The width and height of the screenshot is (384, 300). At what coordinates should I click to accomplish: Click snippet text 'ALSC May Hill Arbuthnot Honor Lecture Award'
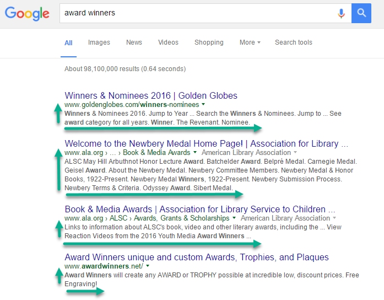coord(134,162)
